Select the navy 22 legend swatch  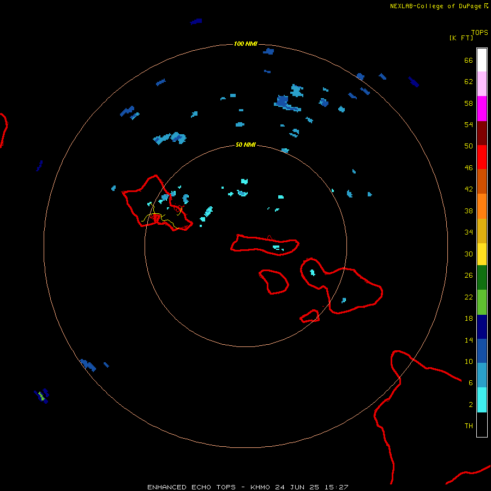[482, 327]
